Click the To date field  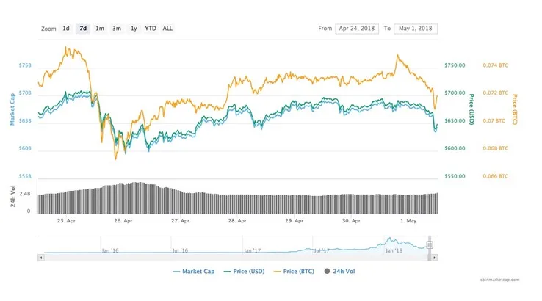point(416,29)
